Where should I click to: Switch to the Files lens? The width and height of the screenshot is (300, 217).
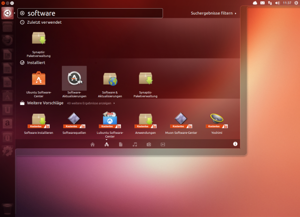click(x=121, y=145)
